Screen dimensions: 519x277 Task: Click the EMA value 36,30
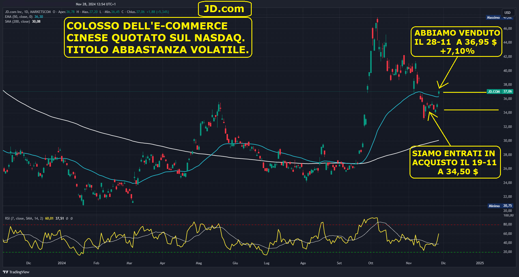39,17
